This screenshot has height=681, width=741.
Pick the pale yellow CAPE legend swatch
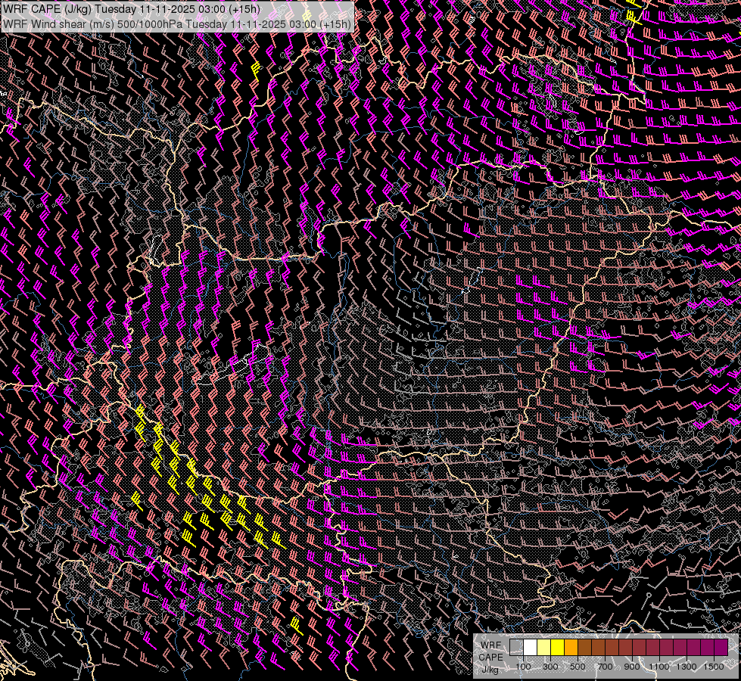pyautogui.click(x=544, y=647)
